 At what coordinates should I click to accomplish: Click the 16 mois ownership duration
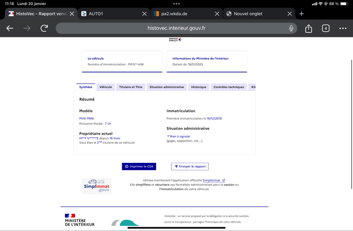coord(115,138)
